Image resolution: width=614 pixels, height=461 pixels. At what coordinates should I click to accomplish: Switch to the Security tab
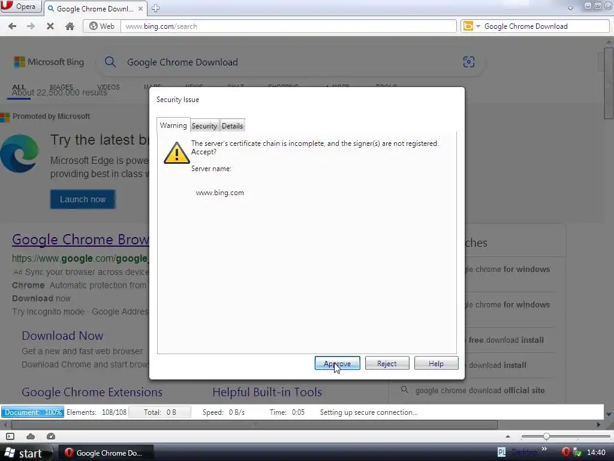click(204, 126)
